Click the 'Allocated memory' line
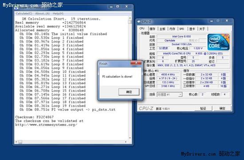244x160 pixels. [49, 30]
